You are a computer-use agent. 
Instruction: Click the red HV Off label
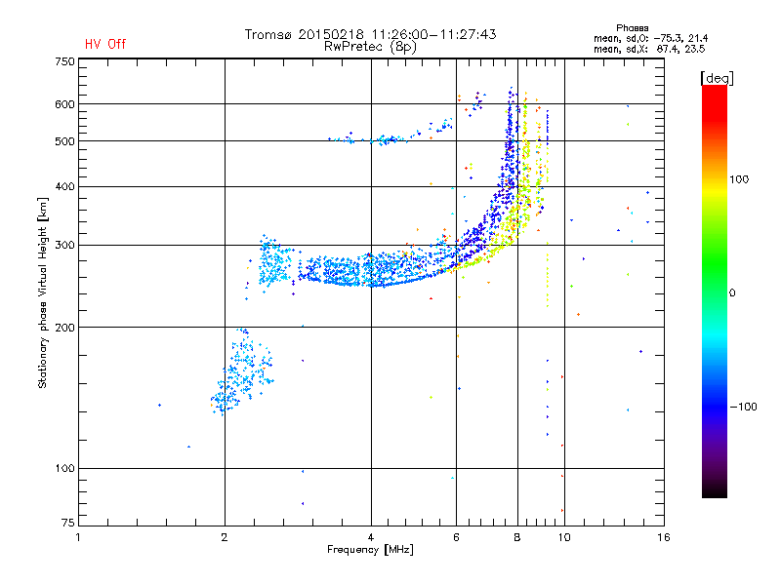[x=105, y=44]
